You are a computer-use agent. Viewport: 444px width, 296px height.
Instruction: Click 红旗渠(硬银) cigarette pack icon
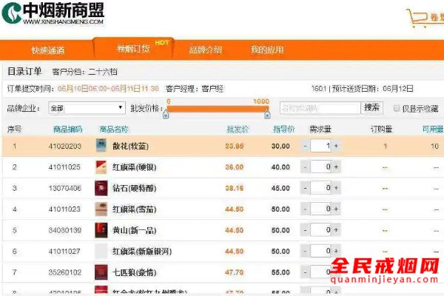pyautogui.click(x=101, y=166)
